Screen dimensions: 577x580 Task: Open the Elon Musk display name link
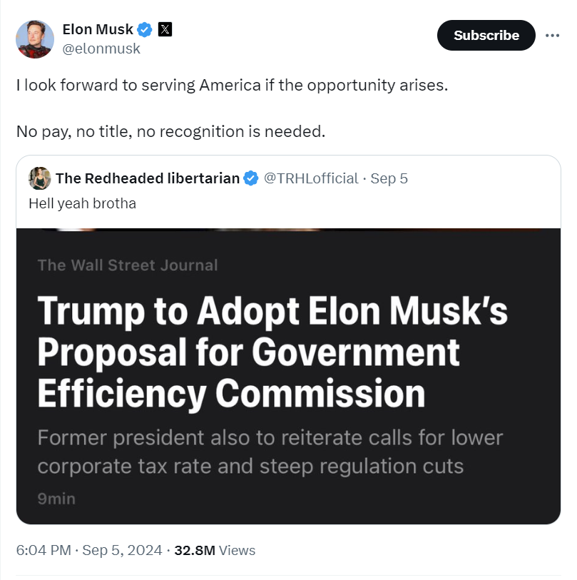pos(98,30)
